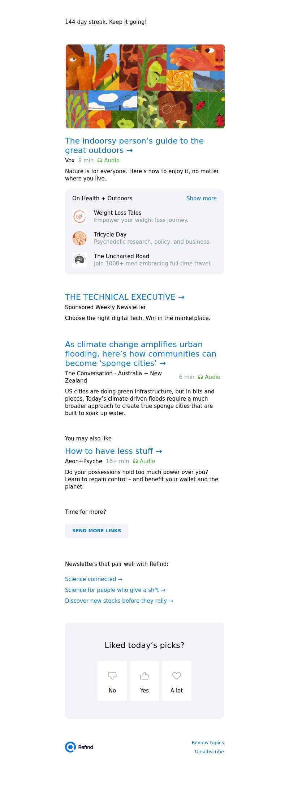Click the colorful nature illustration thumbnail
The image size is (289, 789).
click(145, 86)
